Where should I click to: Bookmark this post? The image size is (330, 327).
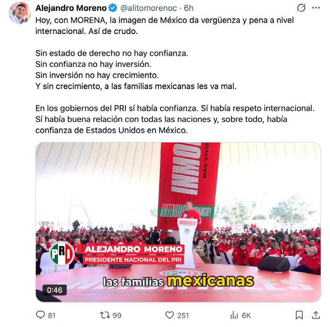[299, 315]
